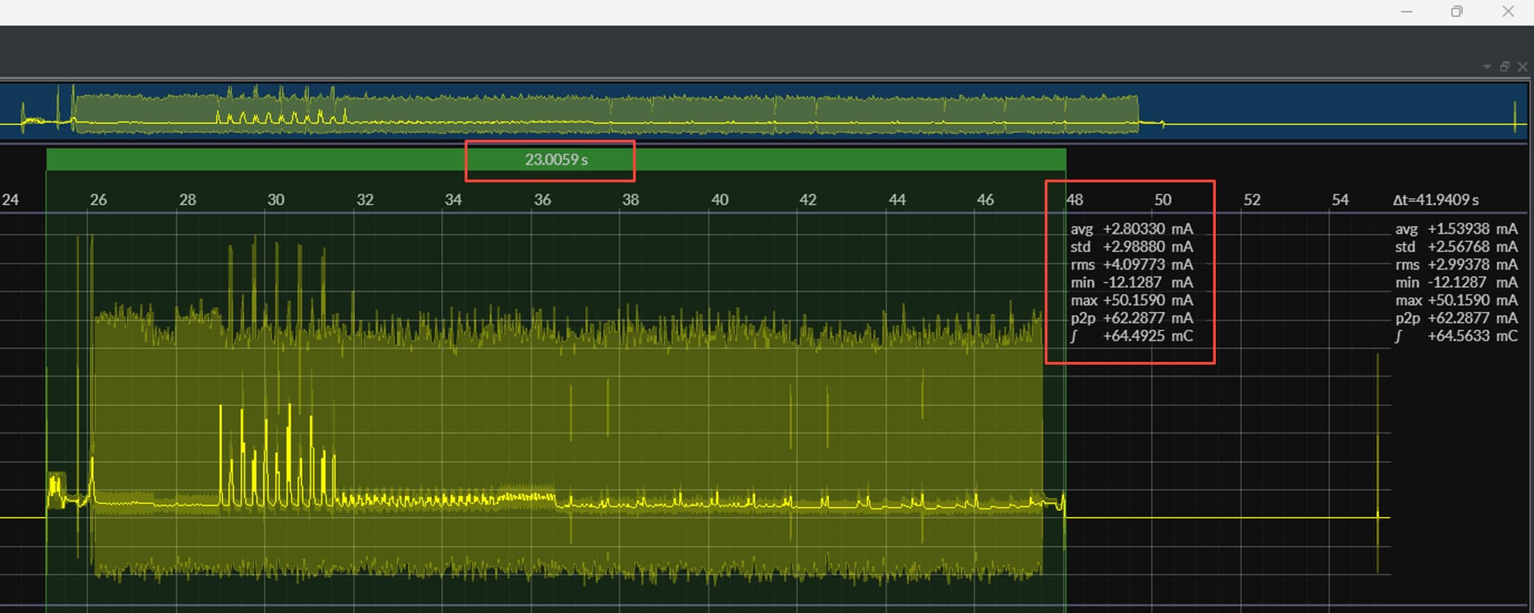Click the marker avg +2.80330 mA statistic
1534x613 pixels.
click(1131, 229)
